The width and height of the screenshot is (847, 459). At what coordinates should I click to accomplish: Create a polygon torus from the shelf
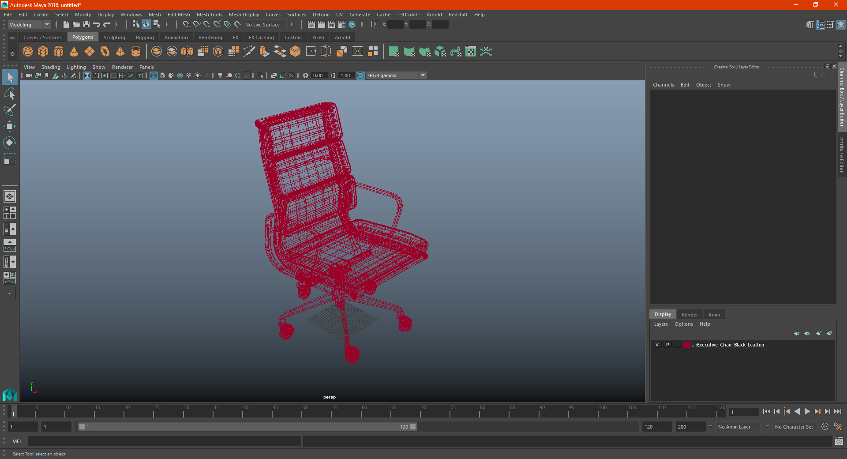(x=105, y=52)
